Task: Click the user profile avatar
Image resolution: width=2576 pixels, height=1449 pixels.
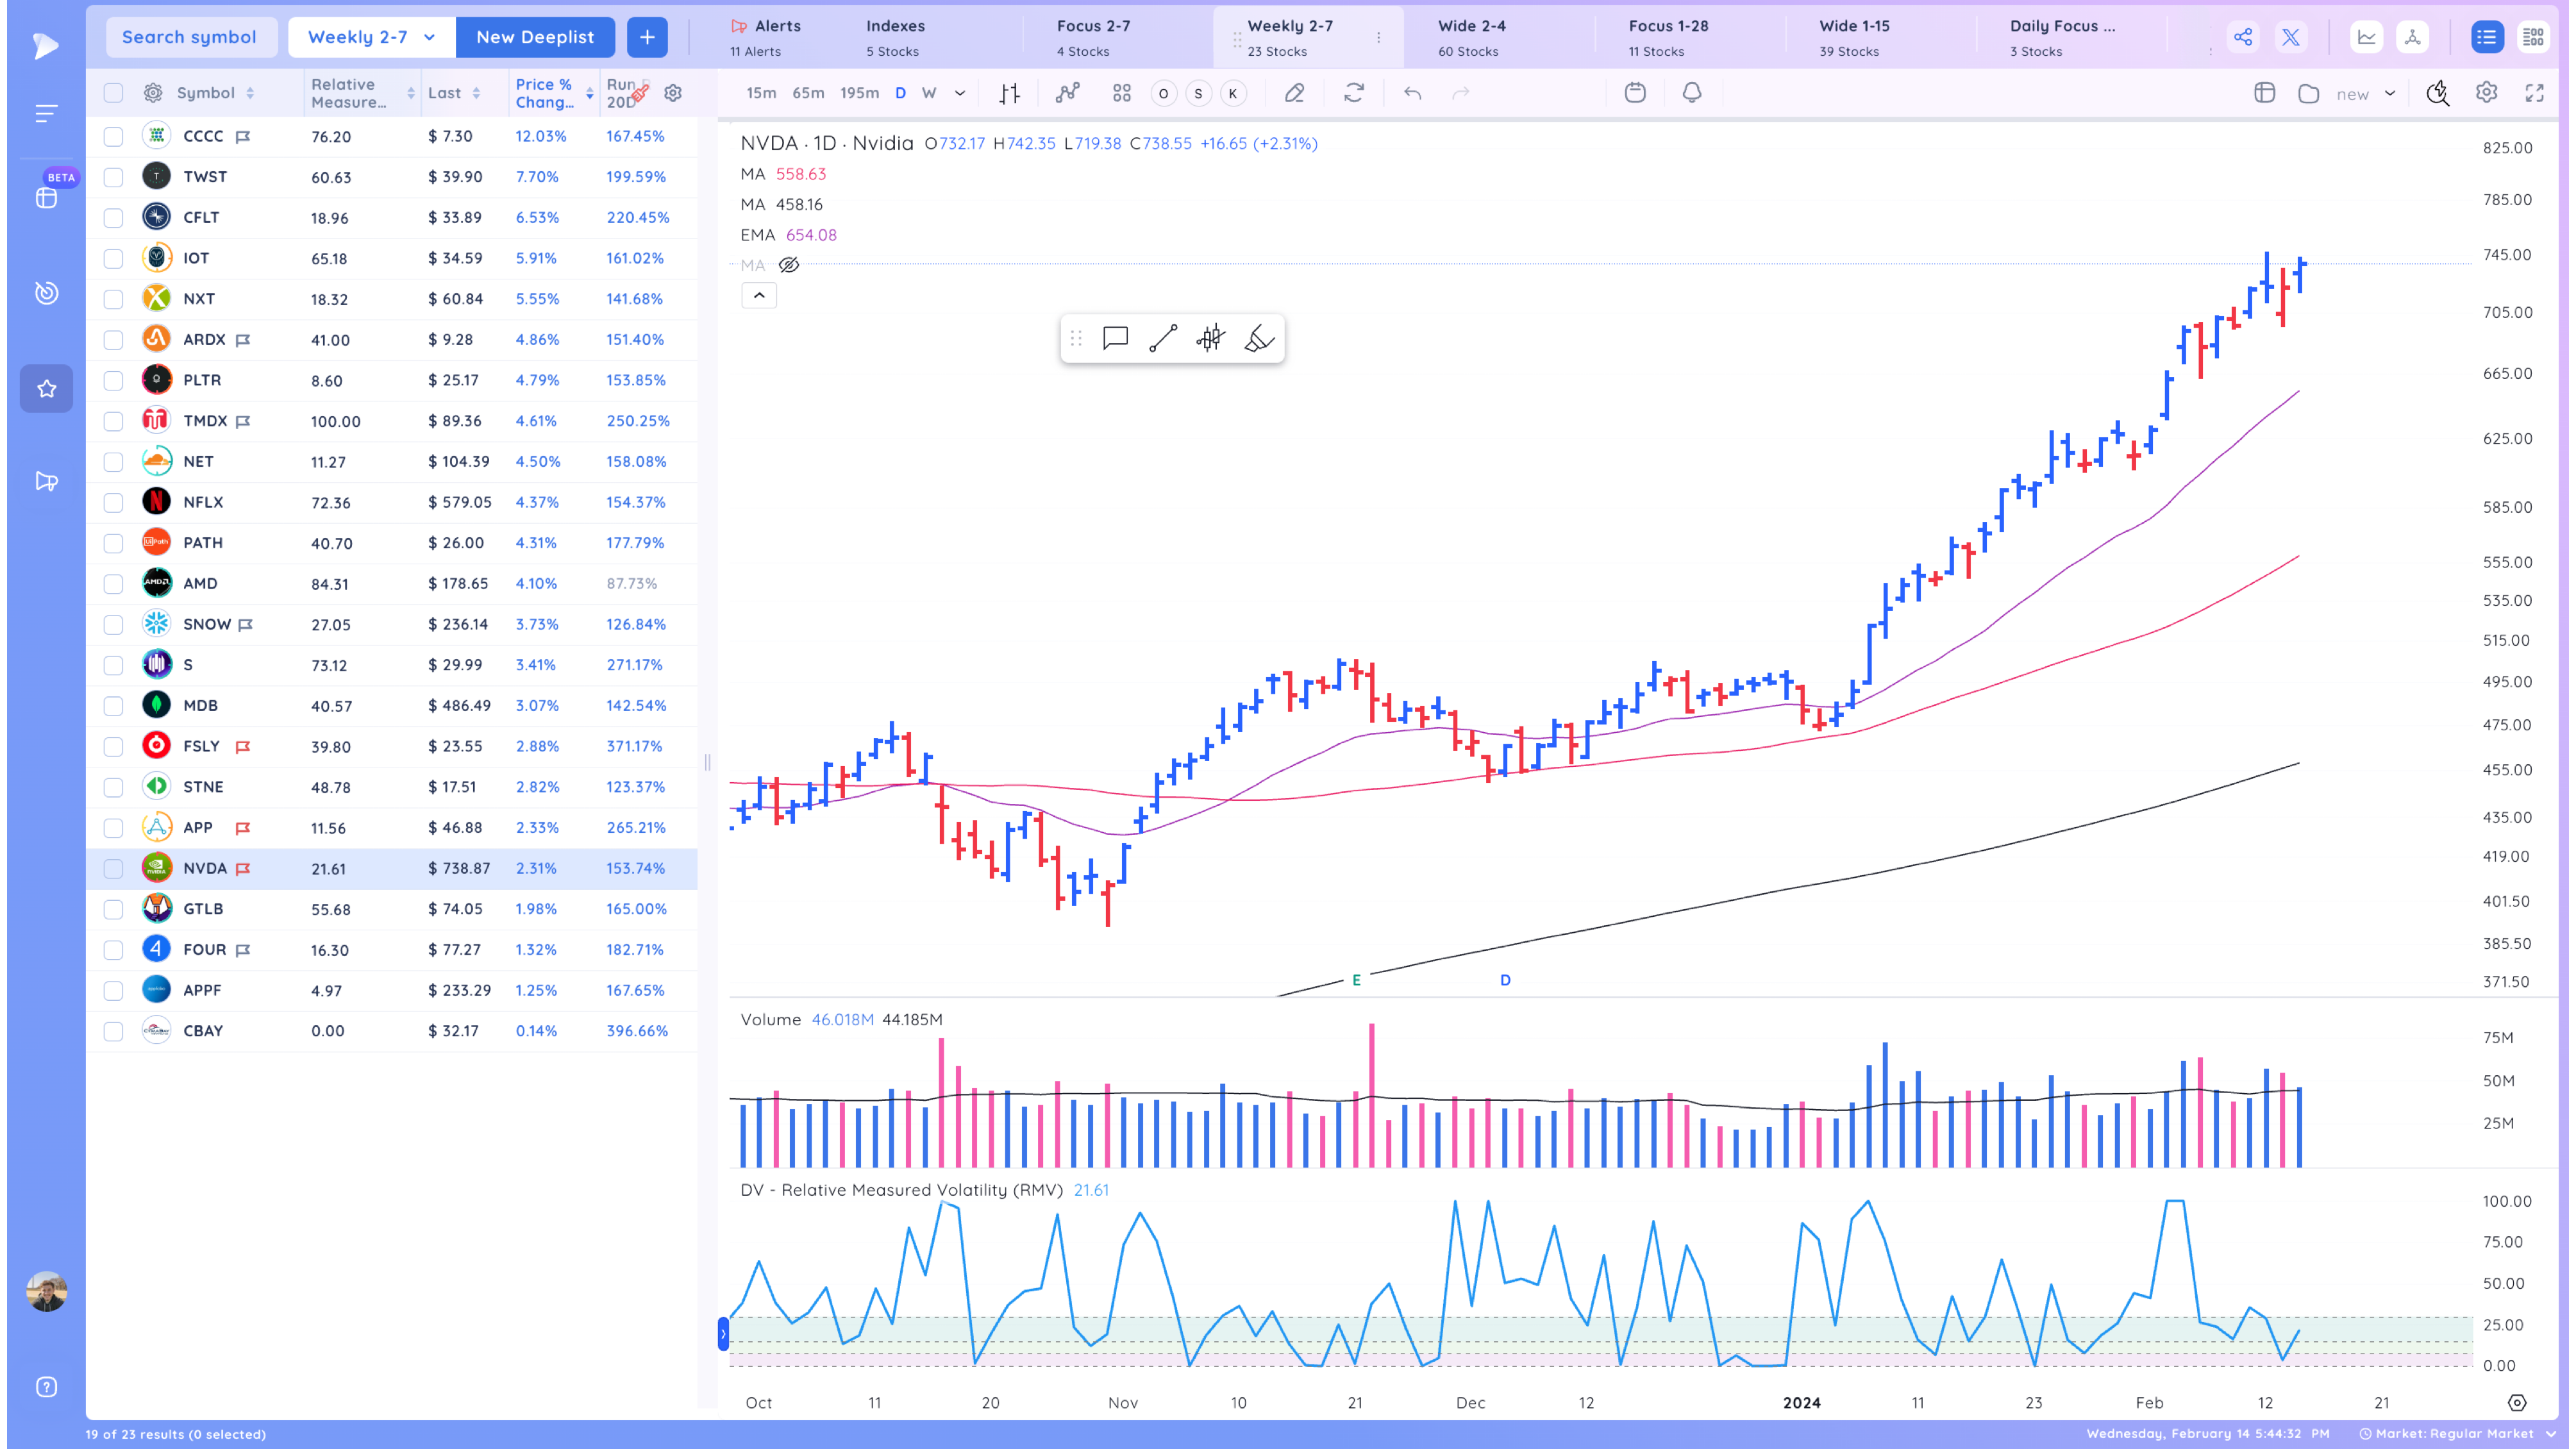Action: pos(46,1291)
